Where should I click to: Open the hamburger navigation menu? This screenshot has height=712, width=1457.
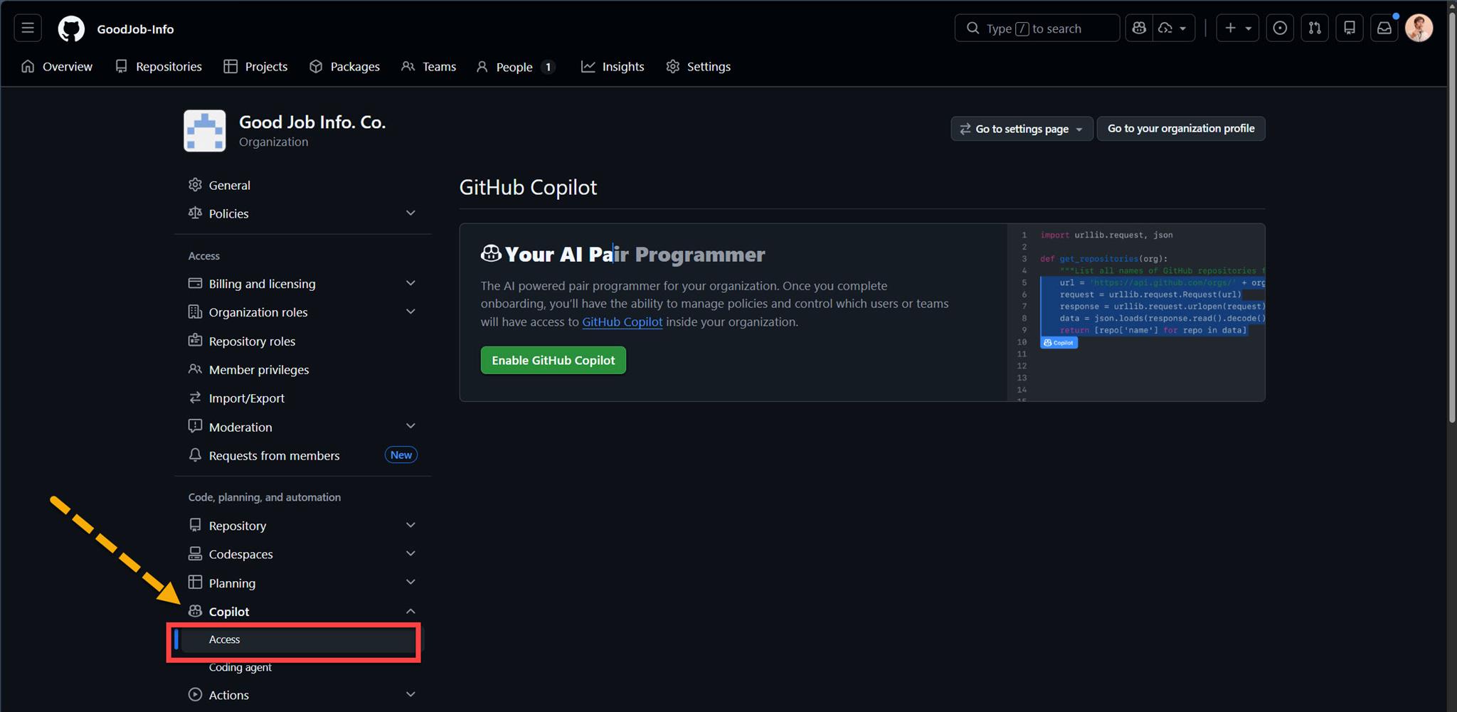28,28
